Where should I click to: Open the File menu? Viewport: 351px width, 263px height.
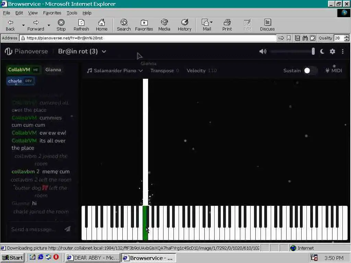point(7,13)
